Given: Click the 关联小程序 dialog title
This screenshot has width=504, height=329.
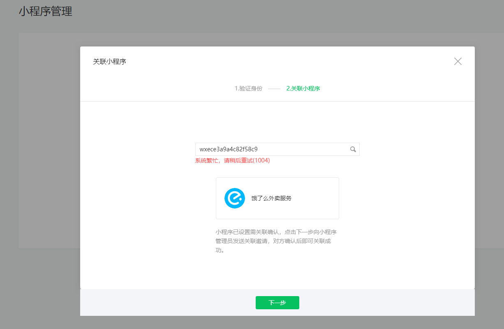Looking at the screenshot, I should click(x=109, y=62).
